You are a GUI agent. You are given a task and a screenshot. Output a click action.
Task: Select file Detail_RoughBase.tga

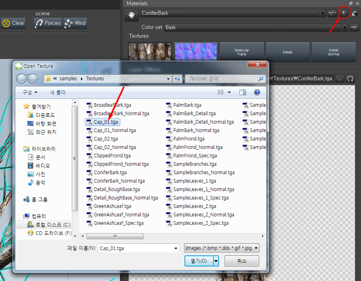(113, 189)
